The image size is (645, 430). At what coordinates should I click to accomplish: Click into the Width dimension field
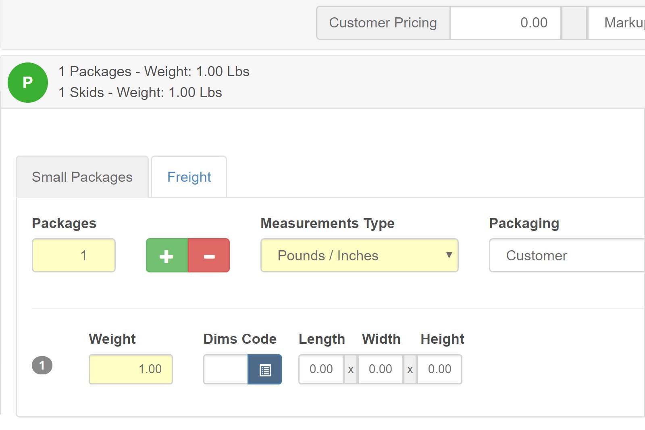[380, 370]
